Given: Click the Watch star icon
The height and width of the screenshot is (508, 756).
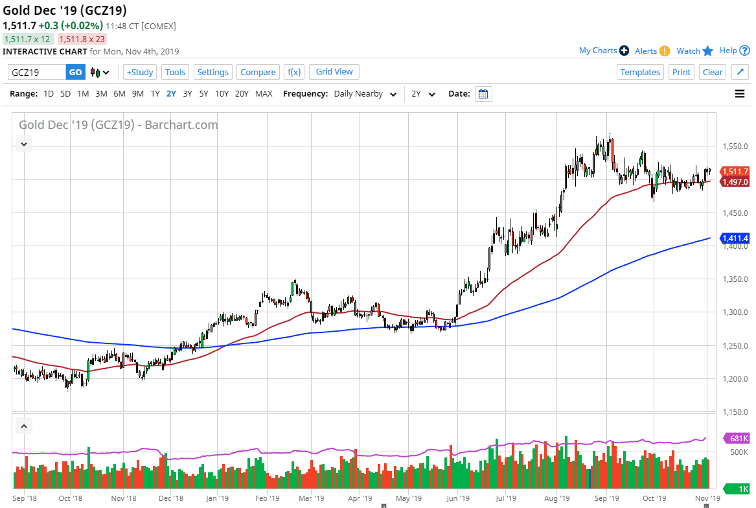Looking at the screenshot, I should click(x=708, y=51).
